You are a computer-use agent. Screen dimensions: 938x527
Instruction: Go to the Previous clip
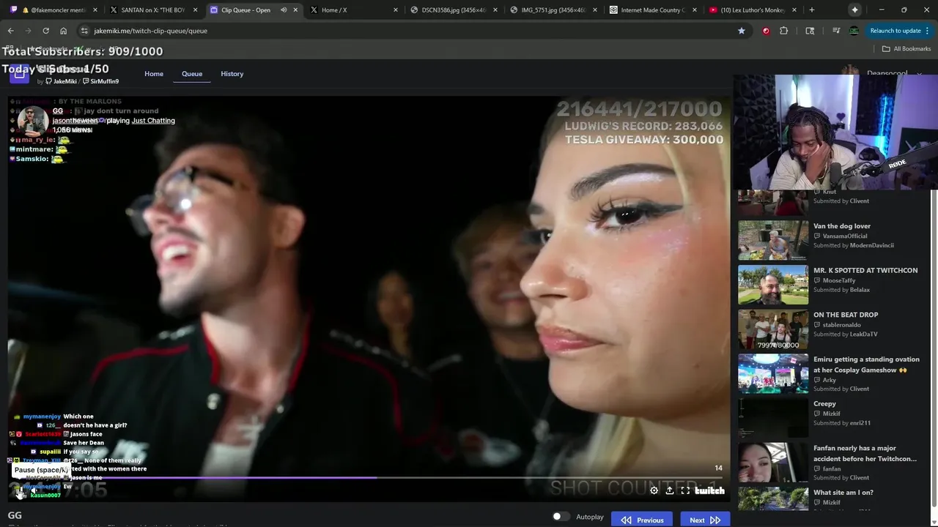643,520
